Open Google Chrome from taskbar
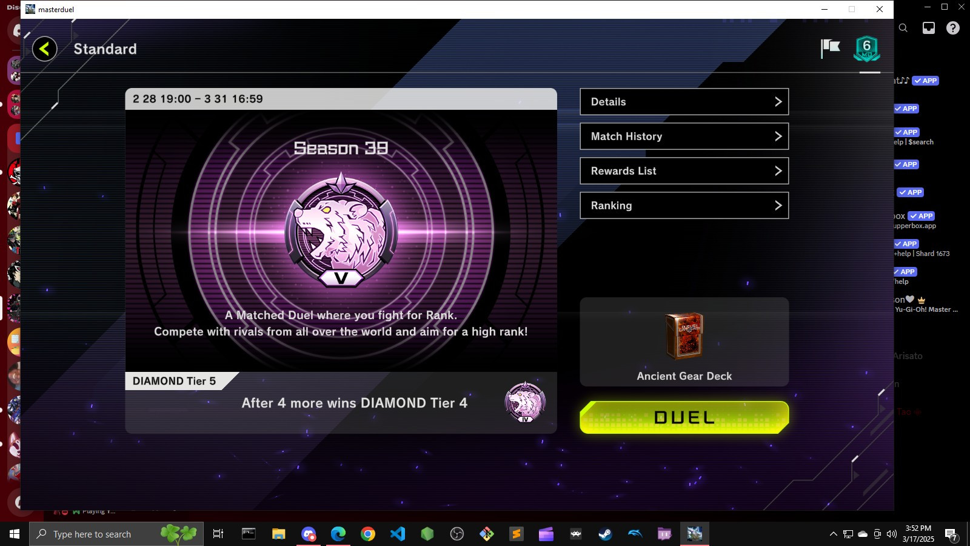Screen dimensions: 970x546 point(367,534)
